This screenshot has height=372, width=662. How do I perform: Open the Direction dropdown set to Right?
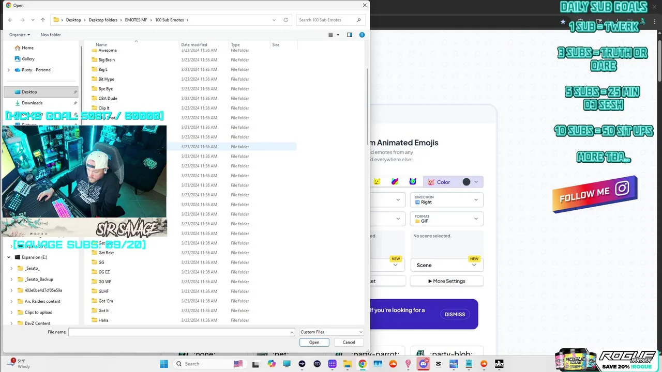pyautogui.click(x=447, y=199)
